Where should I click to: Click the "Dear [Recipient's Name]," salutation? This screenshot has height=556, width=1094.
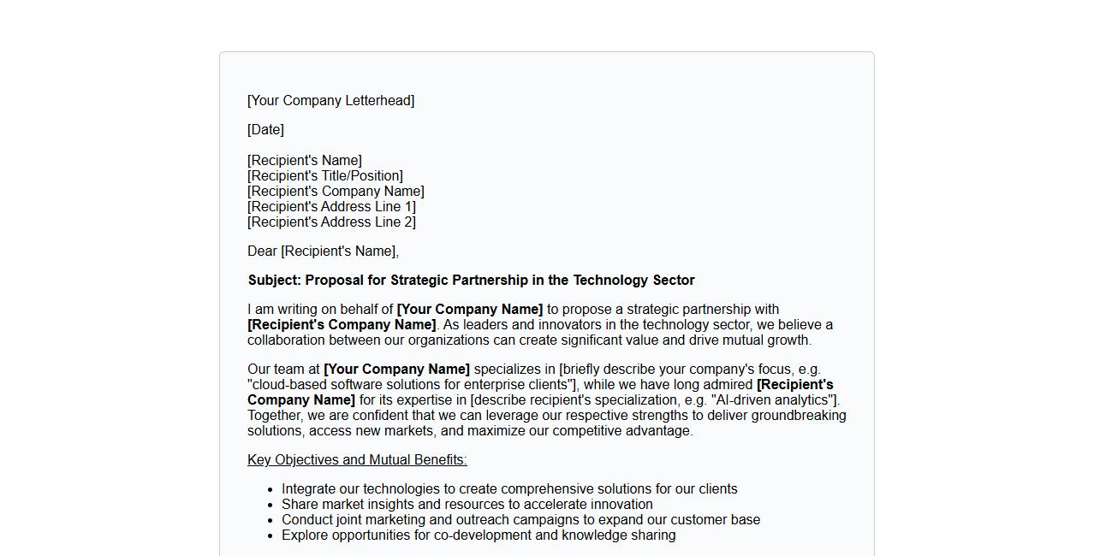coord(323,251)
